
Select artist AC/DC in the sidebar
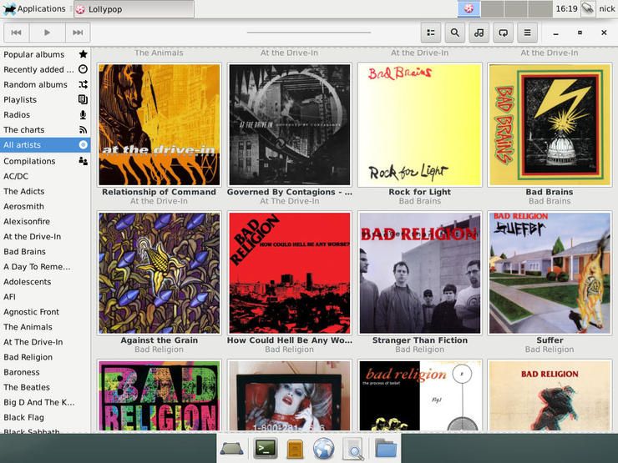[45, 176]
